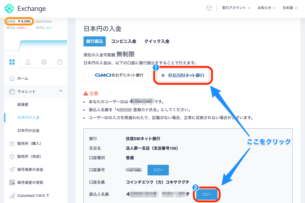Switch to the コンビニ入金 tab
This screenshot has height=203, width=305.
click(124, 41)
